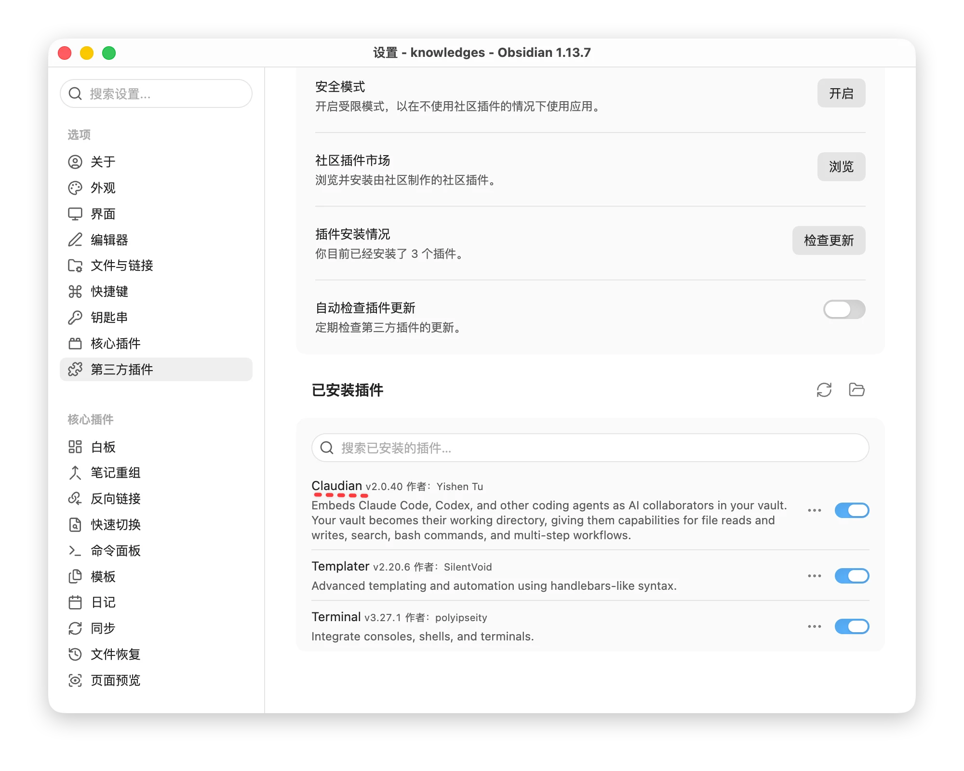Click the merge icon beside 笔记重组
The image size is (964, 771).
[x=75, y=473]
